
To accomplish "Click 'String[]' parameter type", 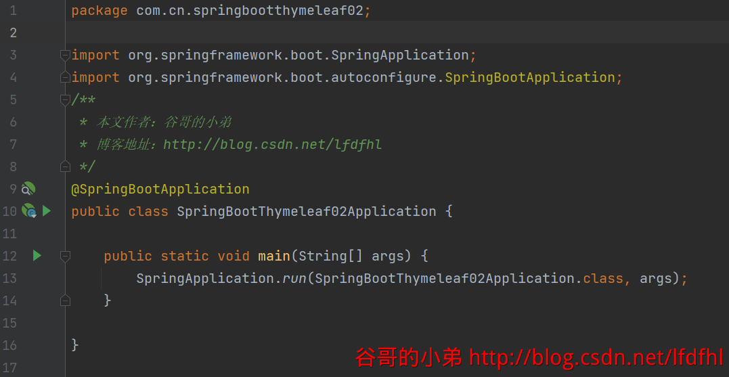I will coord(330,256).
